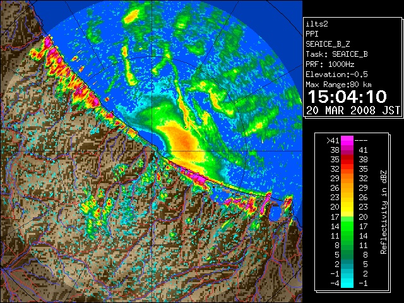Click the -1 label in right legend column
The image size is (404, 303).
[x=364, y=283]
